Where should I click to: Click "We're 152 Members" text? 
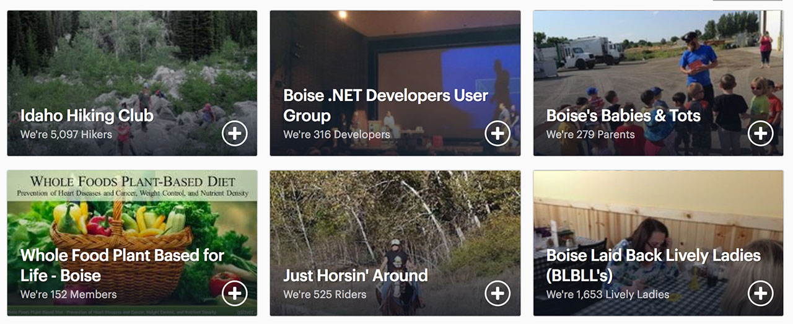[68, 295]
